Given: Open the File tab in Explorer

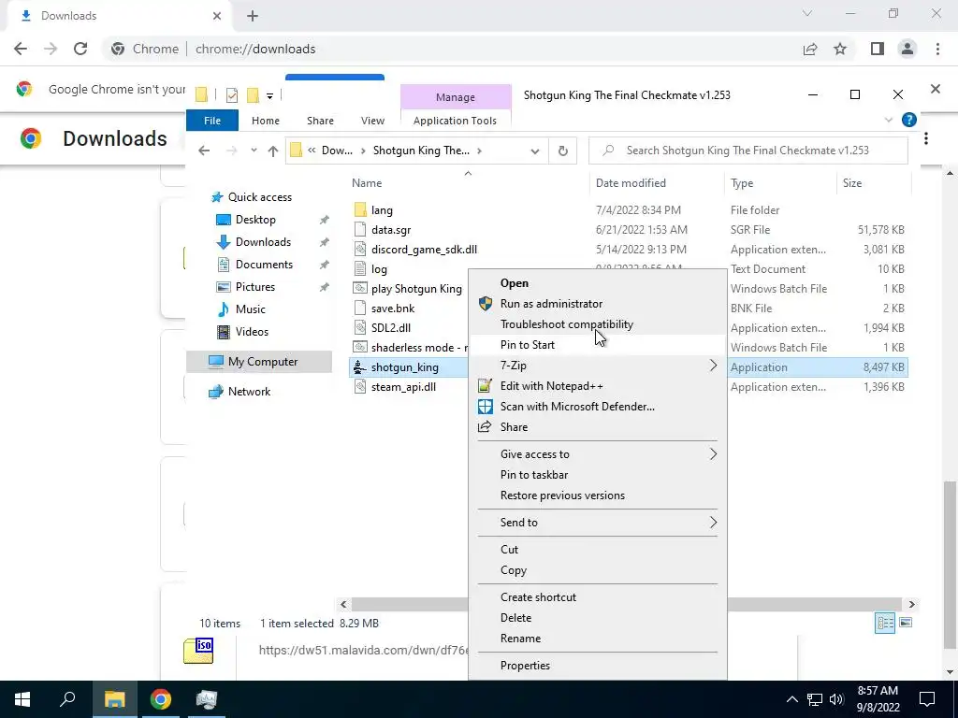Looking at the screenshot, I should coord(212,121).
